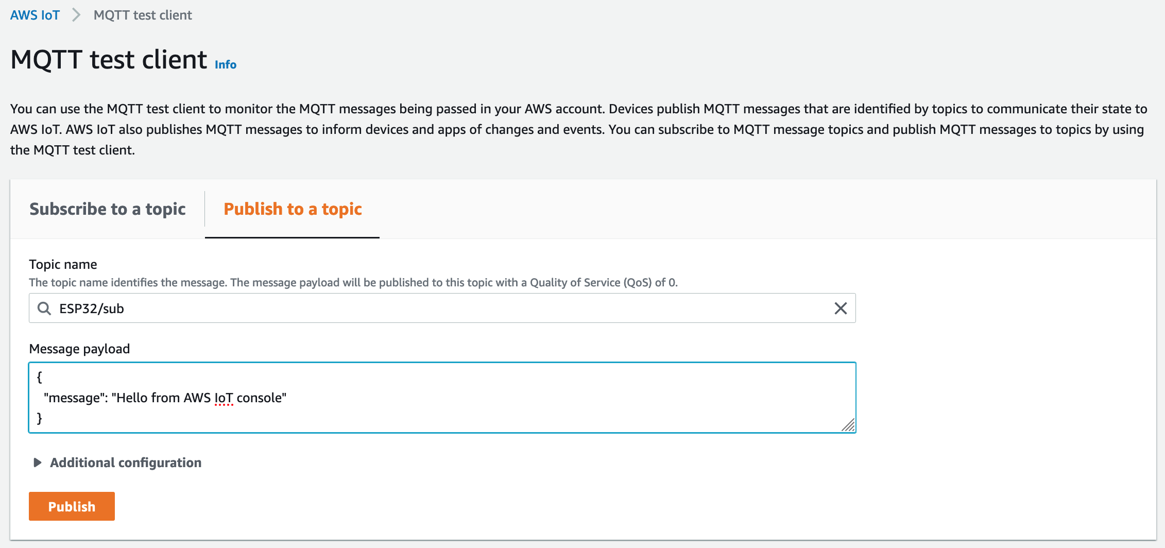Click the Message payload label
This screenshot has height=548, width=1165.
click(x=80, y=349)
